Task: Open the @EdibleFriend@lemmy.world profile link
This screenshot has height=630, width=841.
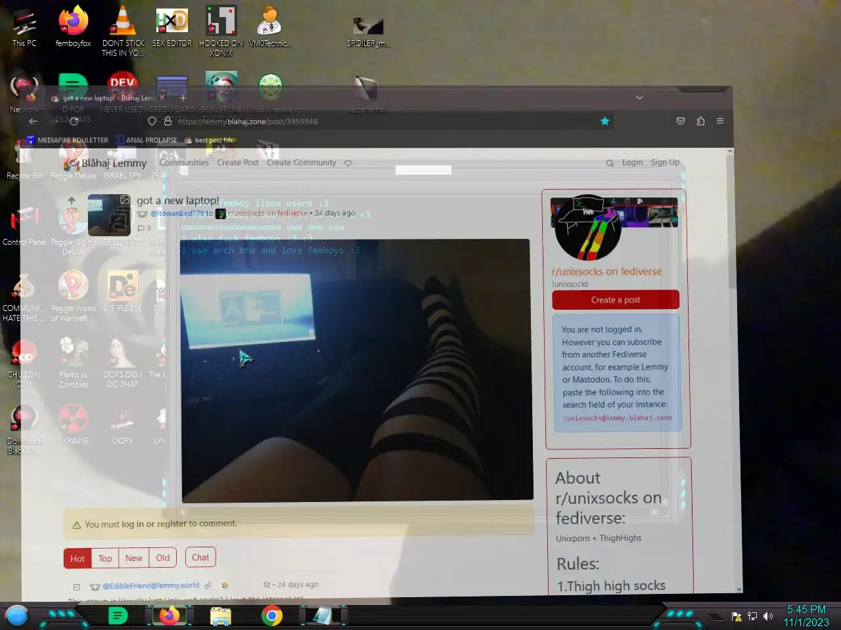Action: click(151, 585)
